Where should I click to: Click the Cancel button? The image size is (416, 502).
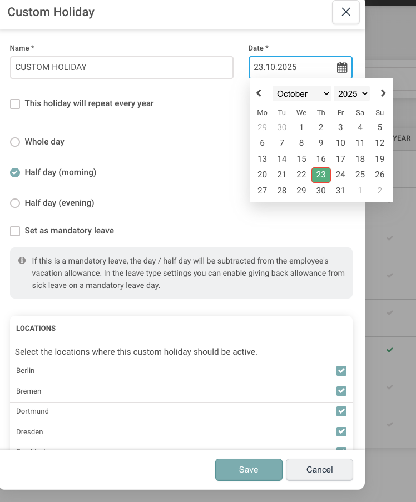click(x=320, y=470)
